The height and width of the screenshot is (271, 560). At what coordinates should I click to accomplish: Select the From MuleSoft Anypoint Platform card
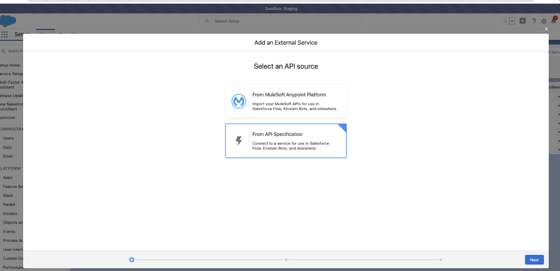[x=286, y=101]
